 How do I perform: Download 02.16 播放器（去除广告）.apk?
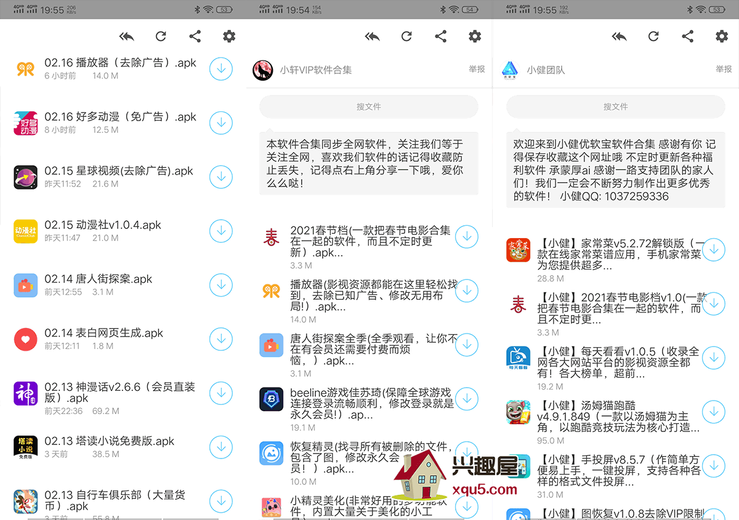[221, 69]
